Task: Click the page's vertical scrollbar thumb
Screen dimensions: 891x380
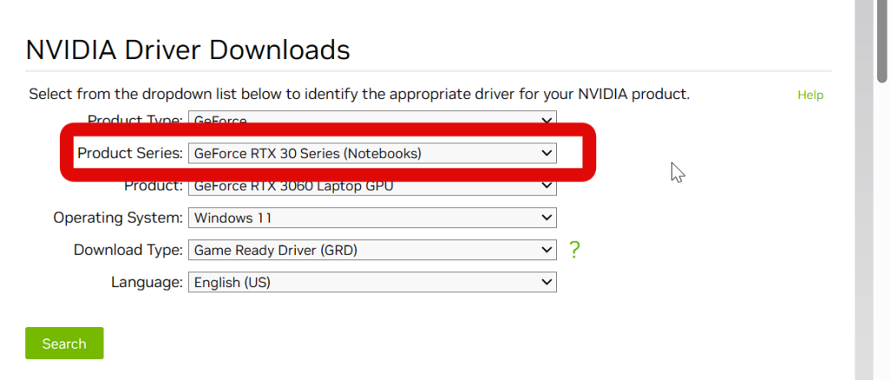Action: tap(882, 43)
